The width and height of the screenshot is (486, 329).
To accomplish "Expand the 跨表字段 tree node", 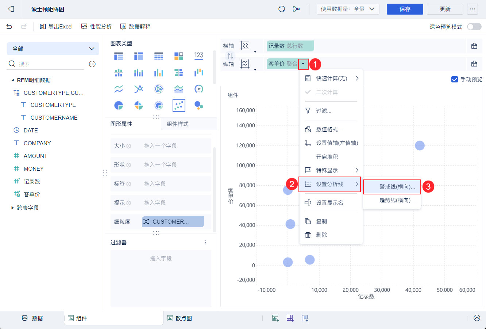I will click(x=12, y=208).
